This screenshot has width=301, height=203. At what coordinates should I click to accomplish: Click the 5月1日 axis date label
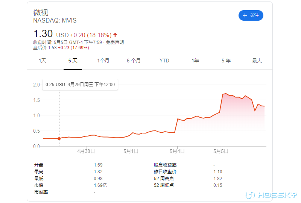[131, 151]
